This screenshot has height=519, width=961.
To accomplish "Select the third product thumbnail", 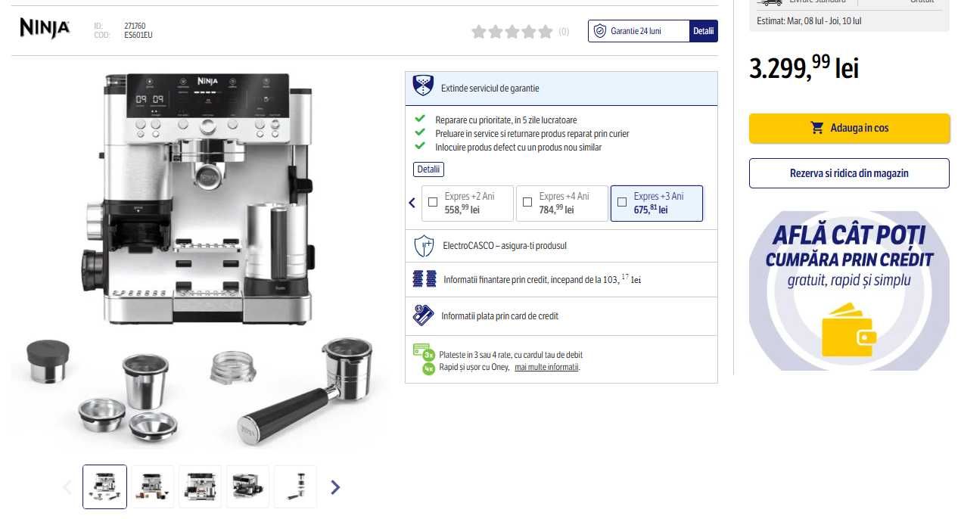I will click(200, 486).
